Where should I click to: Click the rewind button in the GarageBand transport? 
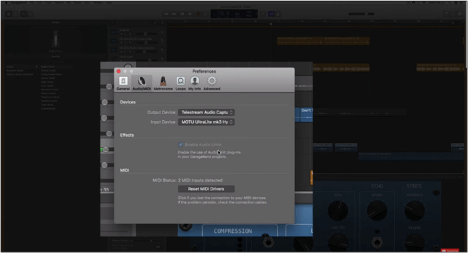166,14
